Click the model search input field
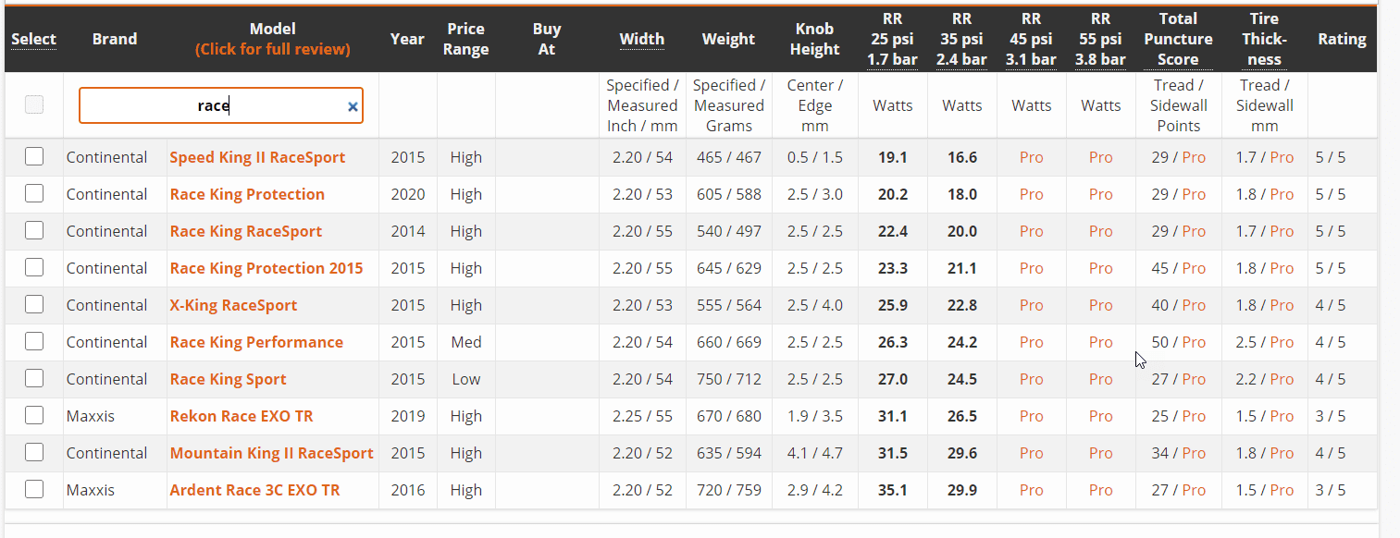This screenshot has width=1400, height=538. pyautogui.click(x=220, y=105)
